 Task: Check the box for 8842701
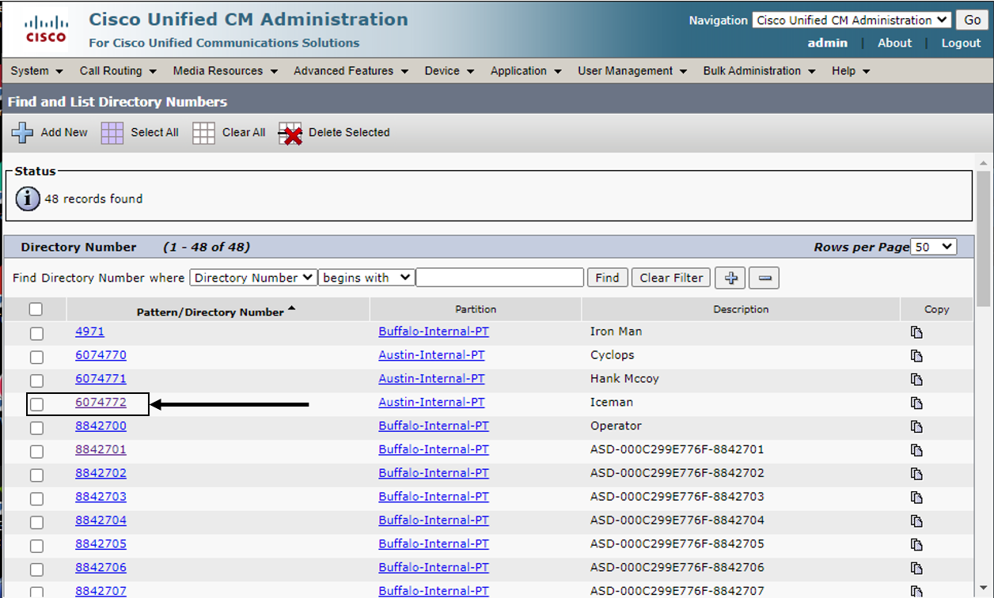[x=36, y=452]
